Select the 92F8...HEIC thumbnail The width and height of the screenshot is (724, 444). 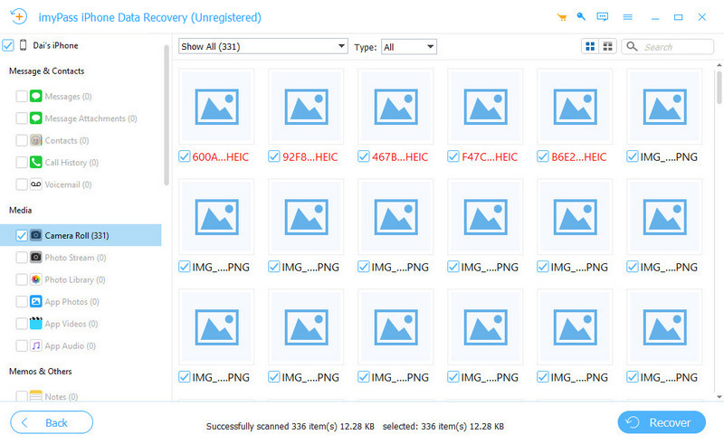point(306,107)
